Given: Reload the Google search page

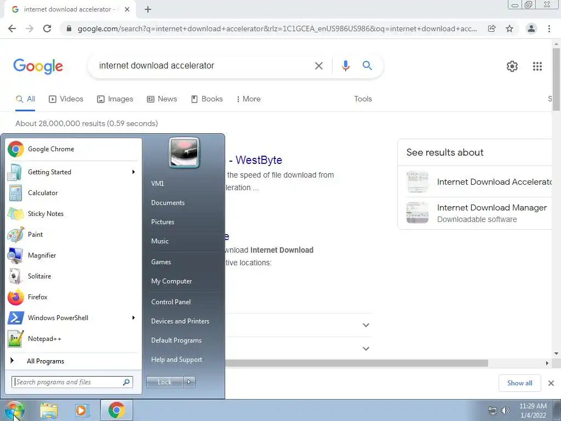Looking at the screenshot, I should [x=47, y=29].
